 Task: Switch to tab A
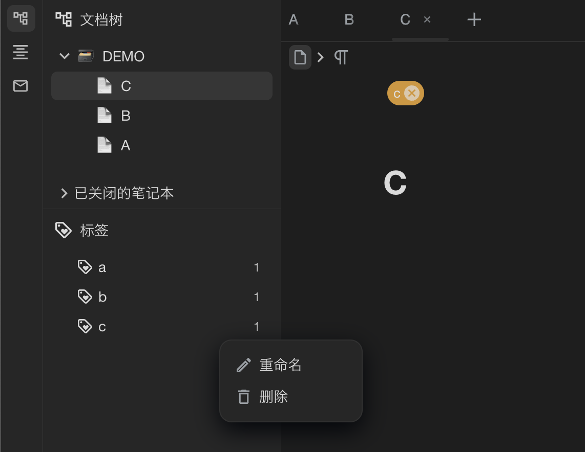click(x=292, y=19)
